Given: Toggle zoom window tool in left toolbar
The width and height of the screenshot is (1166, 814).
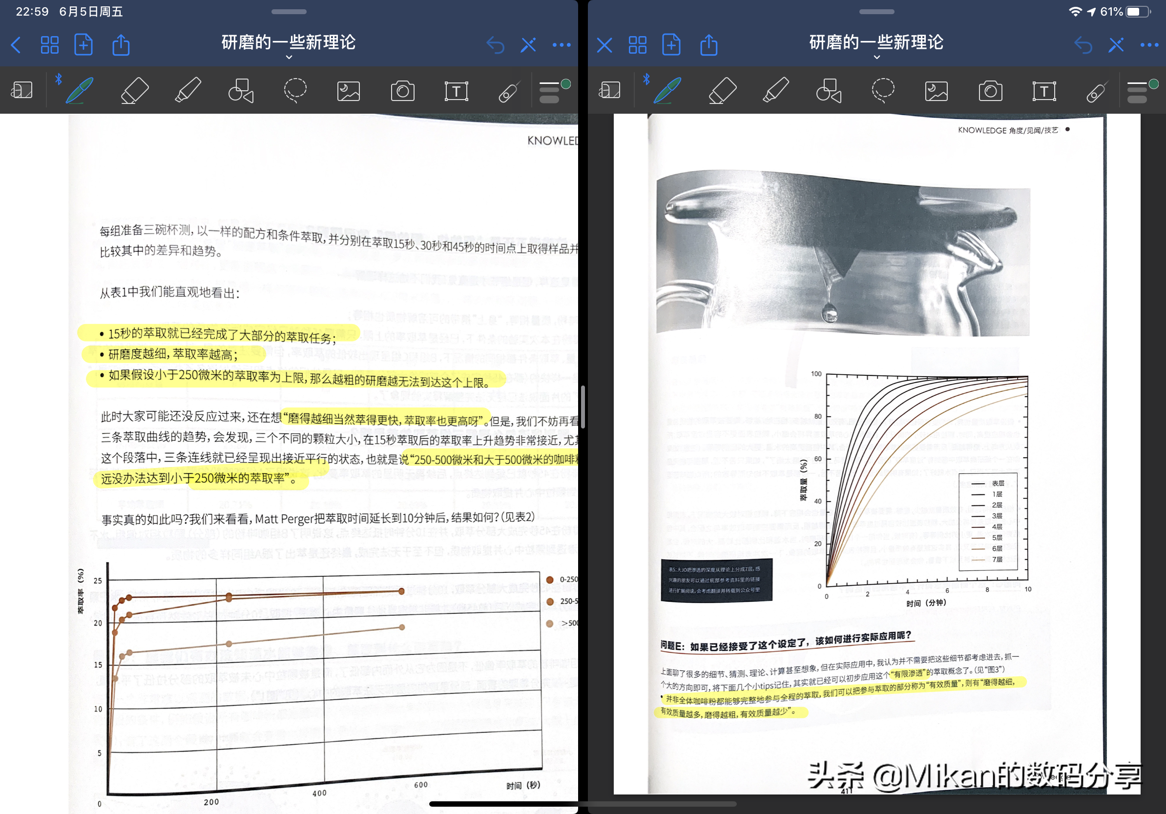Looking at the screenshot, I should [x=22, y=91].
